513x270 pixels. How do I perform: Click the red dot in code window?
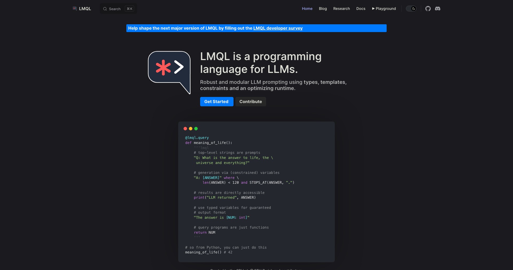(x=185, y=128)
